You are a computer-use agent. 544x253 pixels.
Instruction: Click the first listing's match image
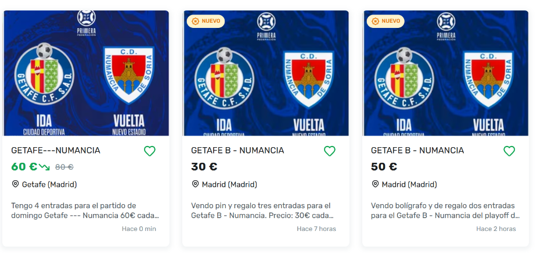click(86, 73)
